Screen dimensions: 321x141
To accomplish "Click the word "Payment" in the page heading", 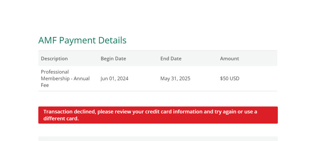I will pos(77,40).
